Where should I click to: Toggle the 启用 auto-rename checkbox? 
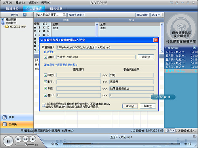tap(46, 57)
